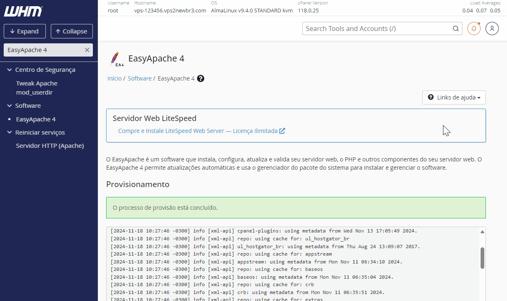
Task: Click the Servidor Web LiteSpeed heading
Action: pos(154,119)
